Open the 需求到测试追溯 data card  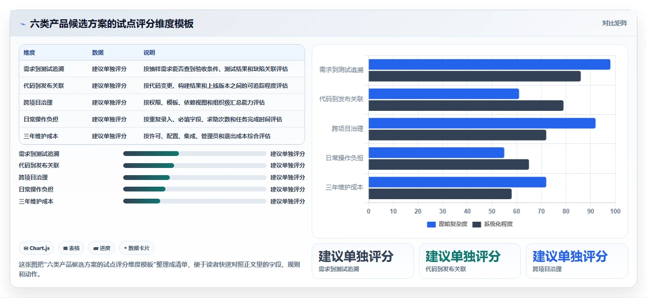(363, 261)
